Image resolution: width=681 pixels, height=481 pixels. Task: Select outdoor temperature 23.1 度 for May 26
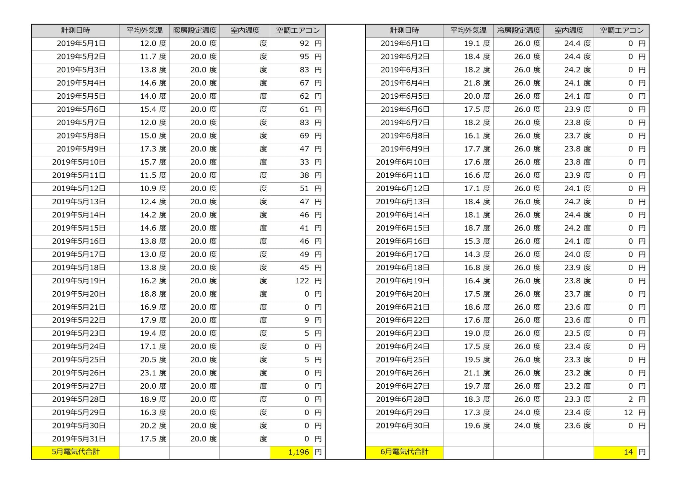pyautogui.click(x=144, y=373)
